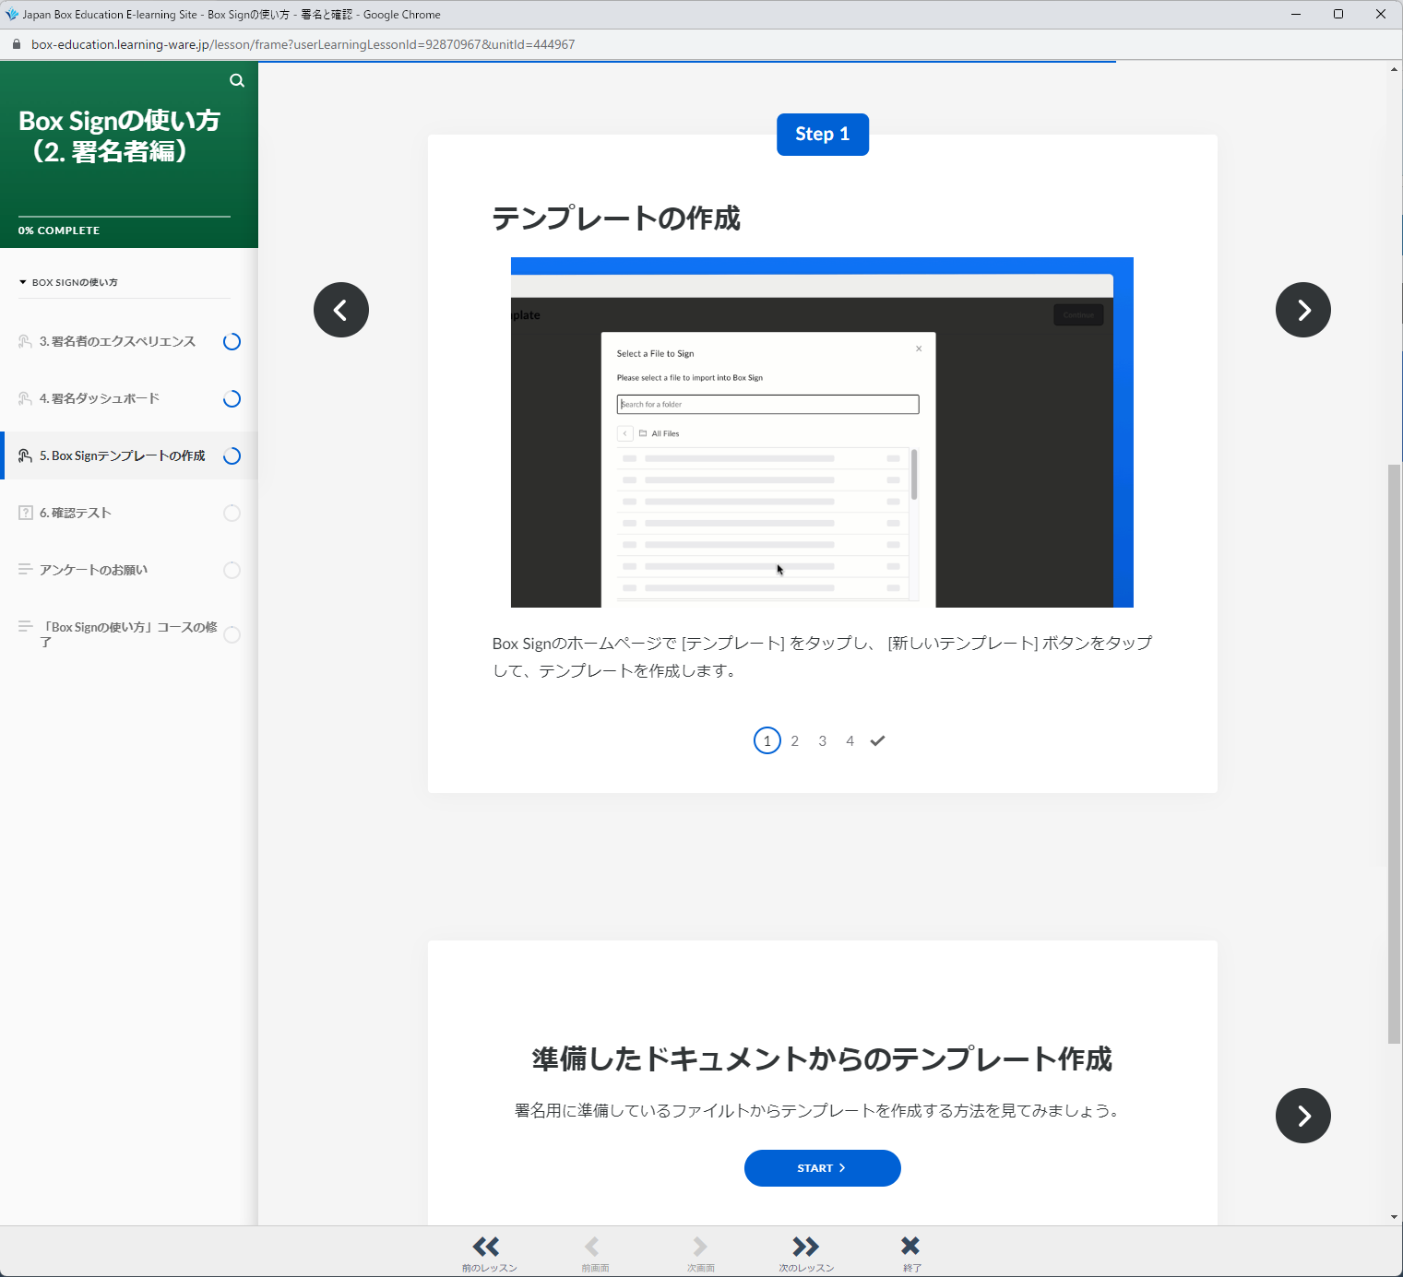Click progress circle for 3. 署名者のエクスペリエンス
1403x1277 pixels.
point(232,342)
